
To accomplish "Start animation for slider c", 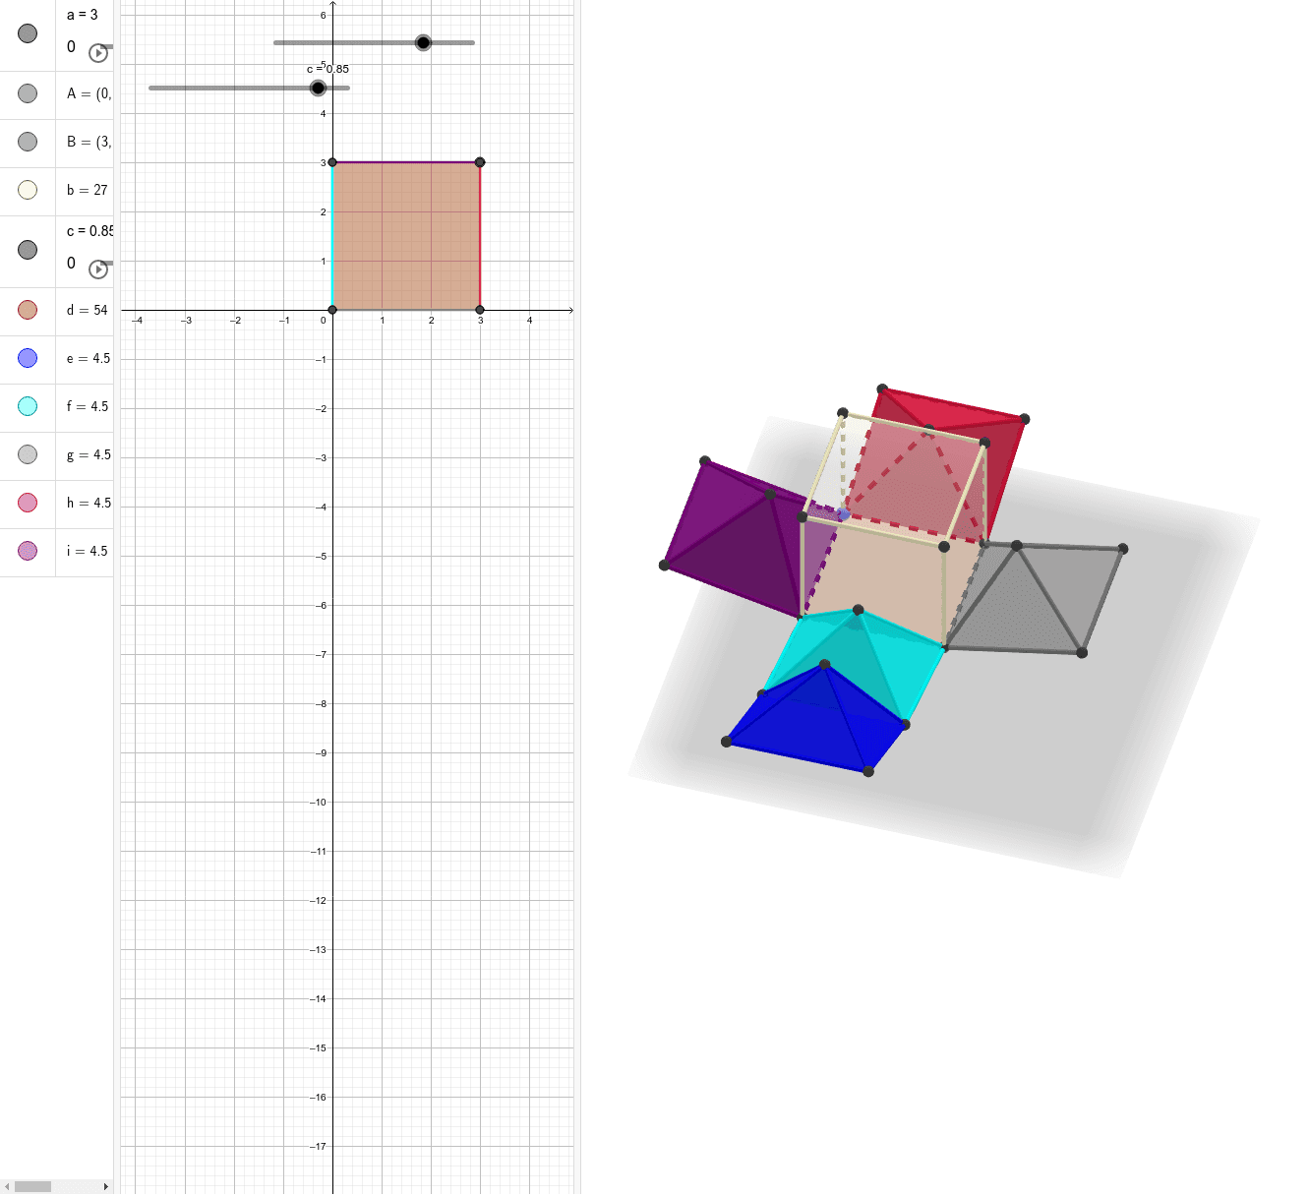I will 97,269.
